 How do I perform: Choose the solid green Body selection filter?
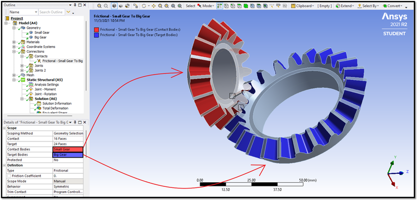click(246, 6)
